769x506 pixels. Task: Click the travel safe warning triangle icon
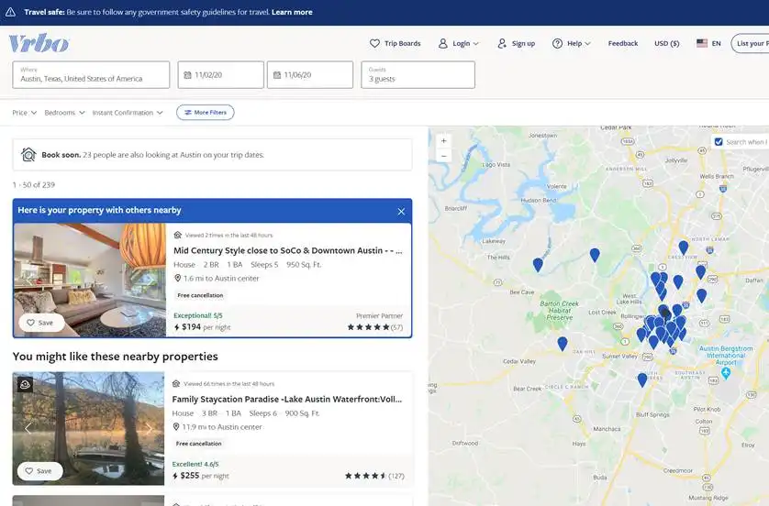(x=10, y=12)
